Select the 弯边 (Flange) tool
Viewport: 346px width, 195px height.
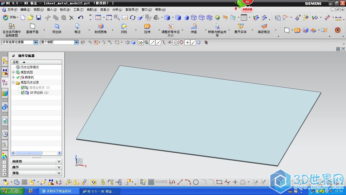(77, 29)
